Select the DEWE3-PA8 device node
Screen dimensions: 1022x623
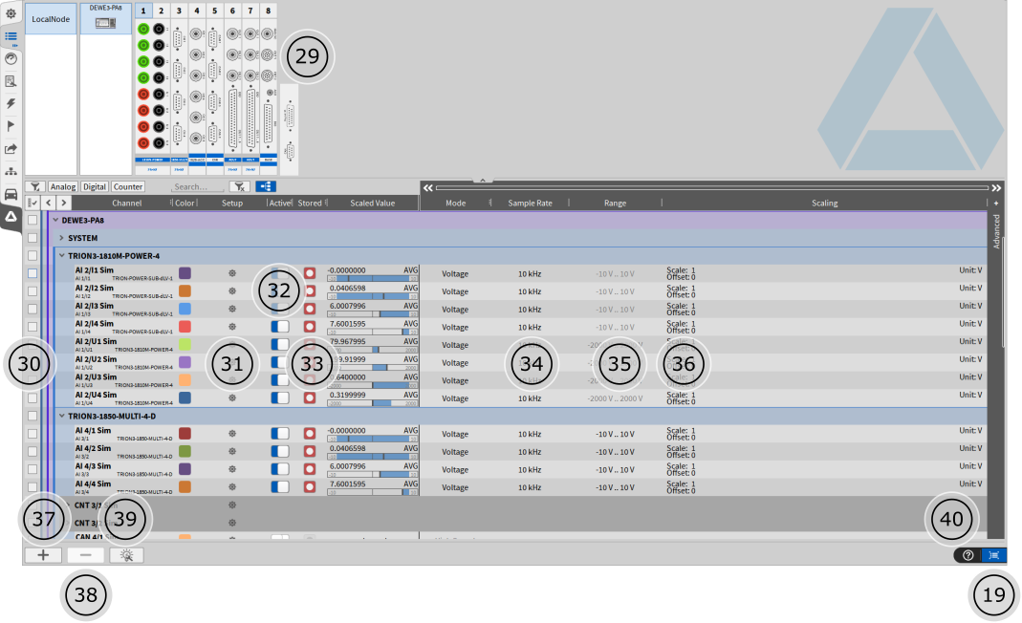click(105, 18)
